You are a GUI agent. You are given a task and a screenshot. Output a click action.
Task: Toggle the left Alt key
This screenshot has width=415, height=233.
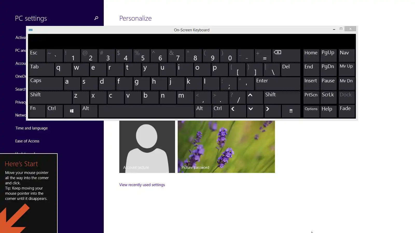(x=89, y=111)
